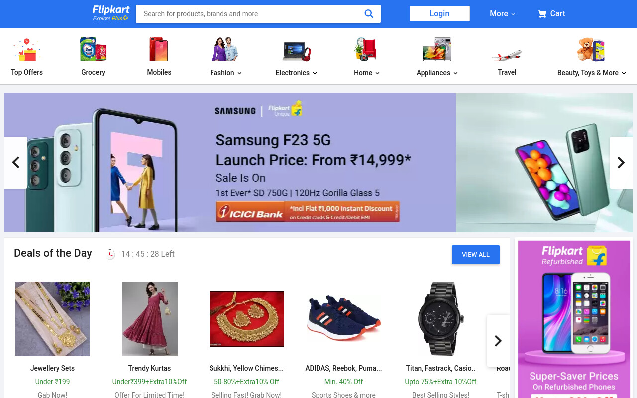
Task: Open the Trendy Kurtas deal thumbnail
Action: tap(150, 319)
